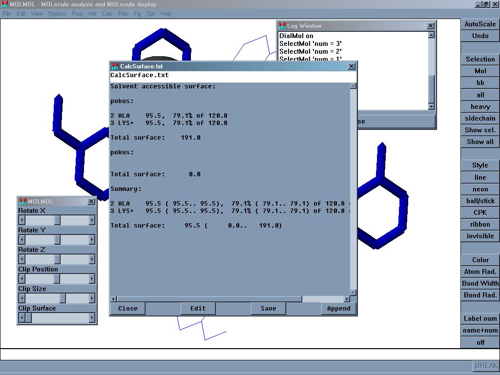Click the MOLMOL icon in CalcSurface.txt title bar
500x375 pixels.
pyautogui.click(x=114, y=66)
